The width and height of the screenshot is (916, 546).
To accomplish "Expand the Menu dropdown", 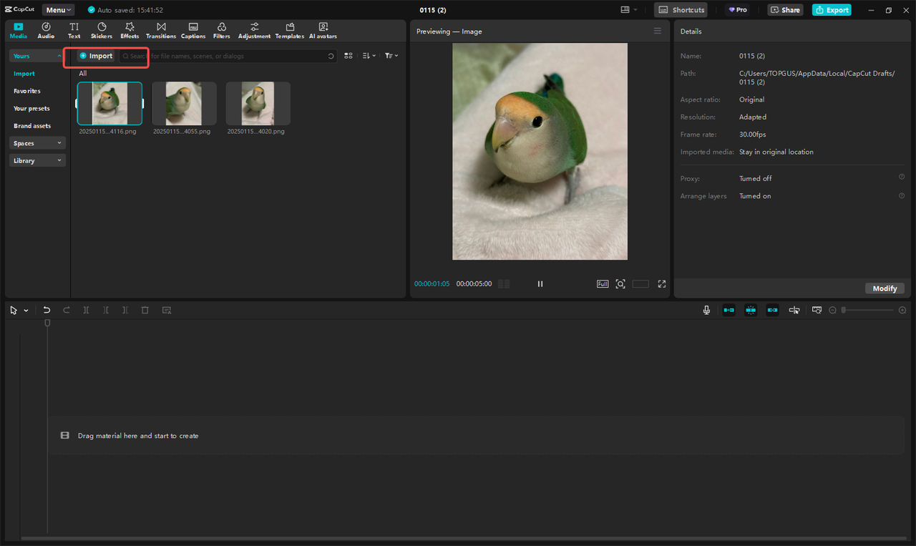I will pyautogui.click(x=58, y=10).
